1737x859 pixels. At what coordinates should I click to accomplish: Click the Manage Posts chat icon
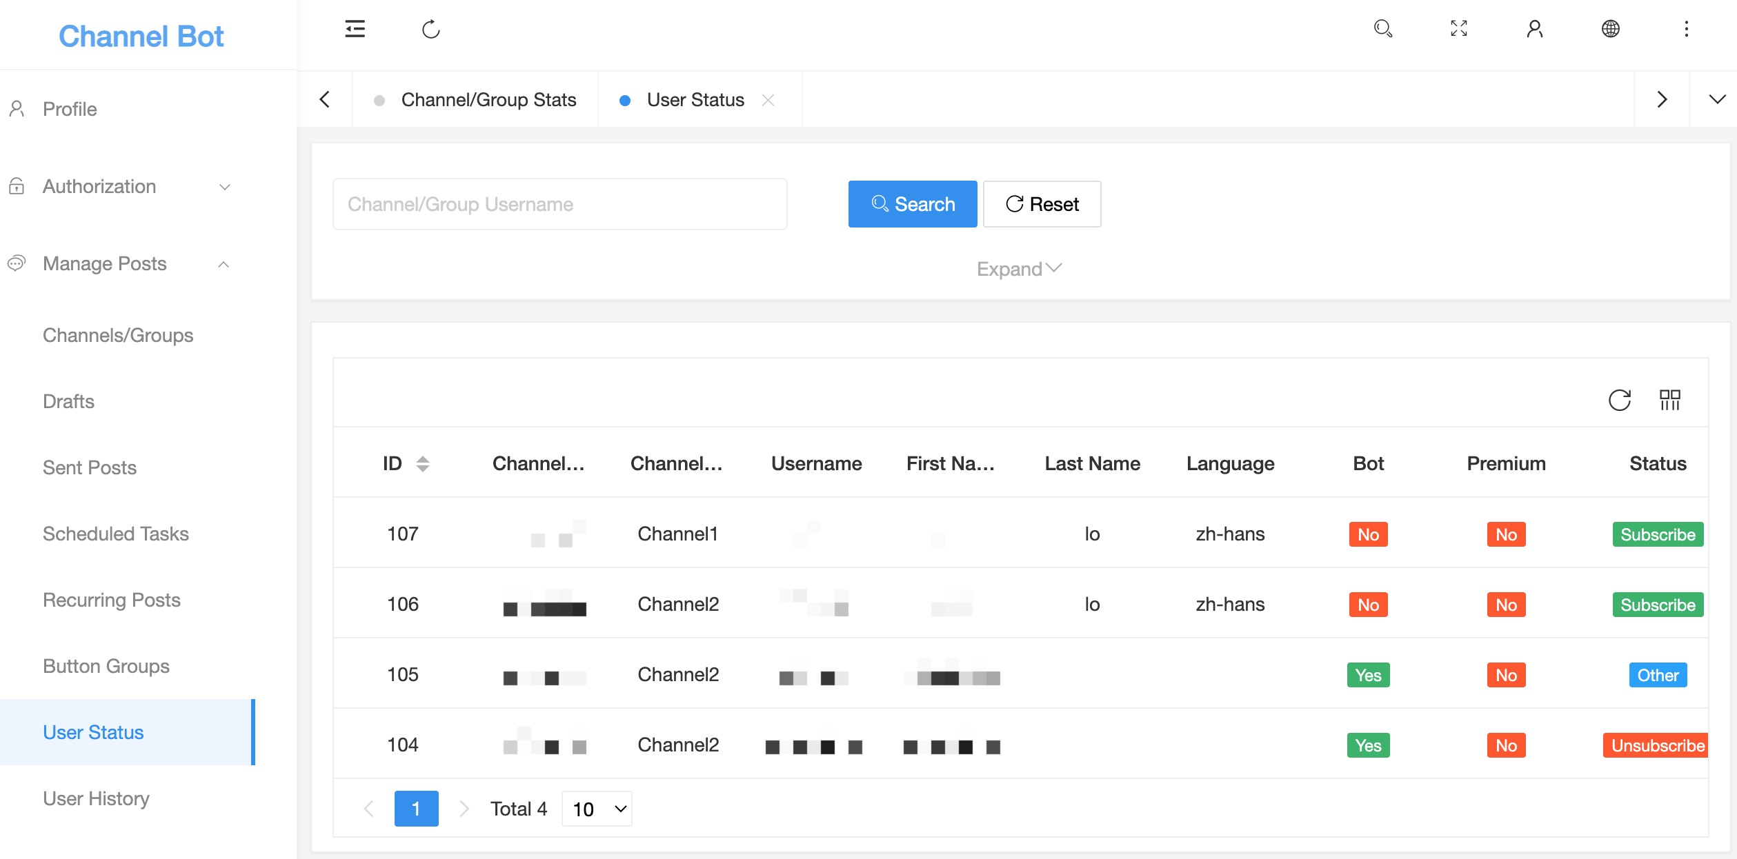pos(17,263)
